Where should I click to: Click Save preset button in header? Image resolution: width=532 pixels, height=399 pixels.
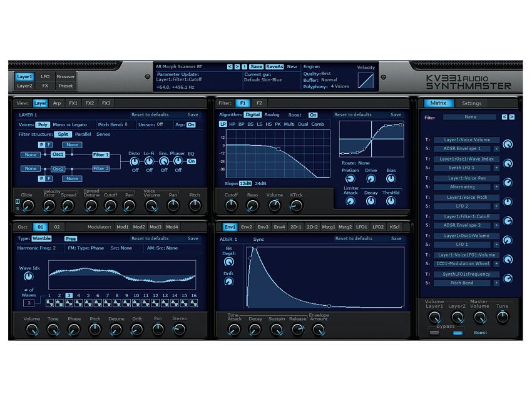256,67
